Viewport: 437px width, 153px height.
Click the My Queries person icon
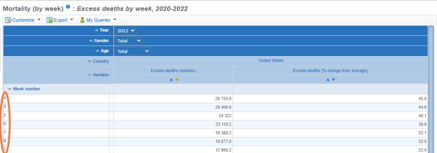(x=82, y=20)
